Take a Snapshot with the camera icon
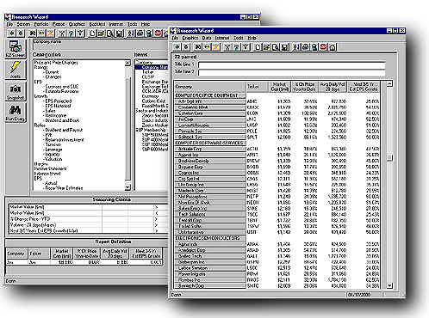This screenshot has width=429, height=318. pos(16,91)
